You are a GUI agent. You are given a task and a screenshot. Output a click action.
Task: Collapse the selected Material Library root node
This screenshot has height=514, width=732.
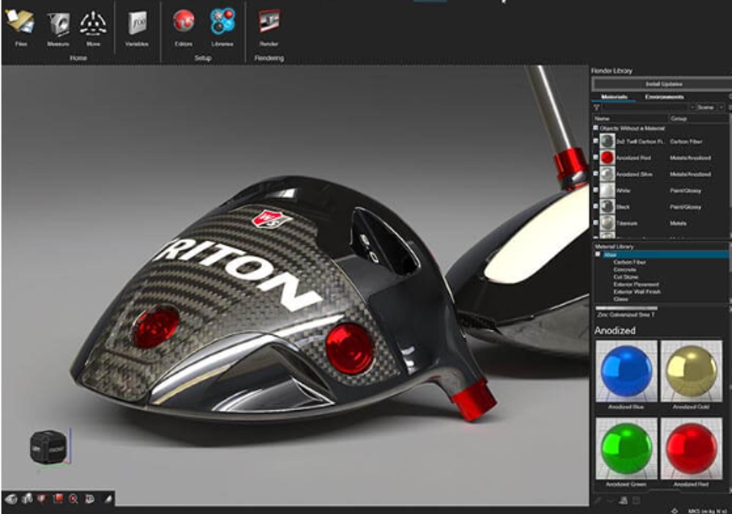click(x=598, y=254)
